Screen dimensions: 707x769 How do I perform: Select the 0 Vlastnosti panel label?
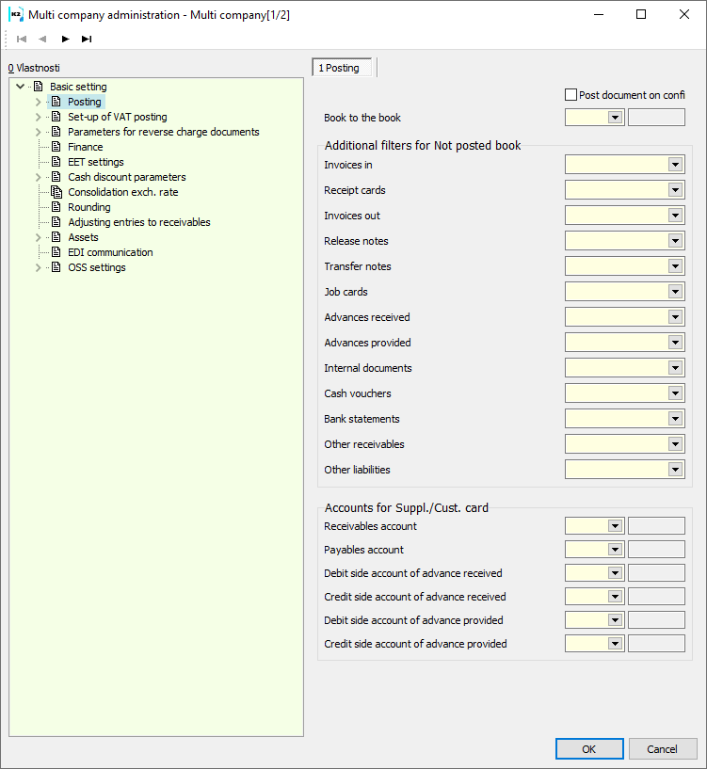[33, 69]
